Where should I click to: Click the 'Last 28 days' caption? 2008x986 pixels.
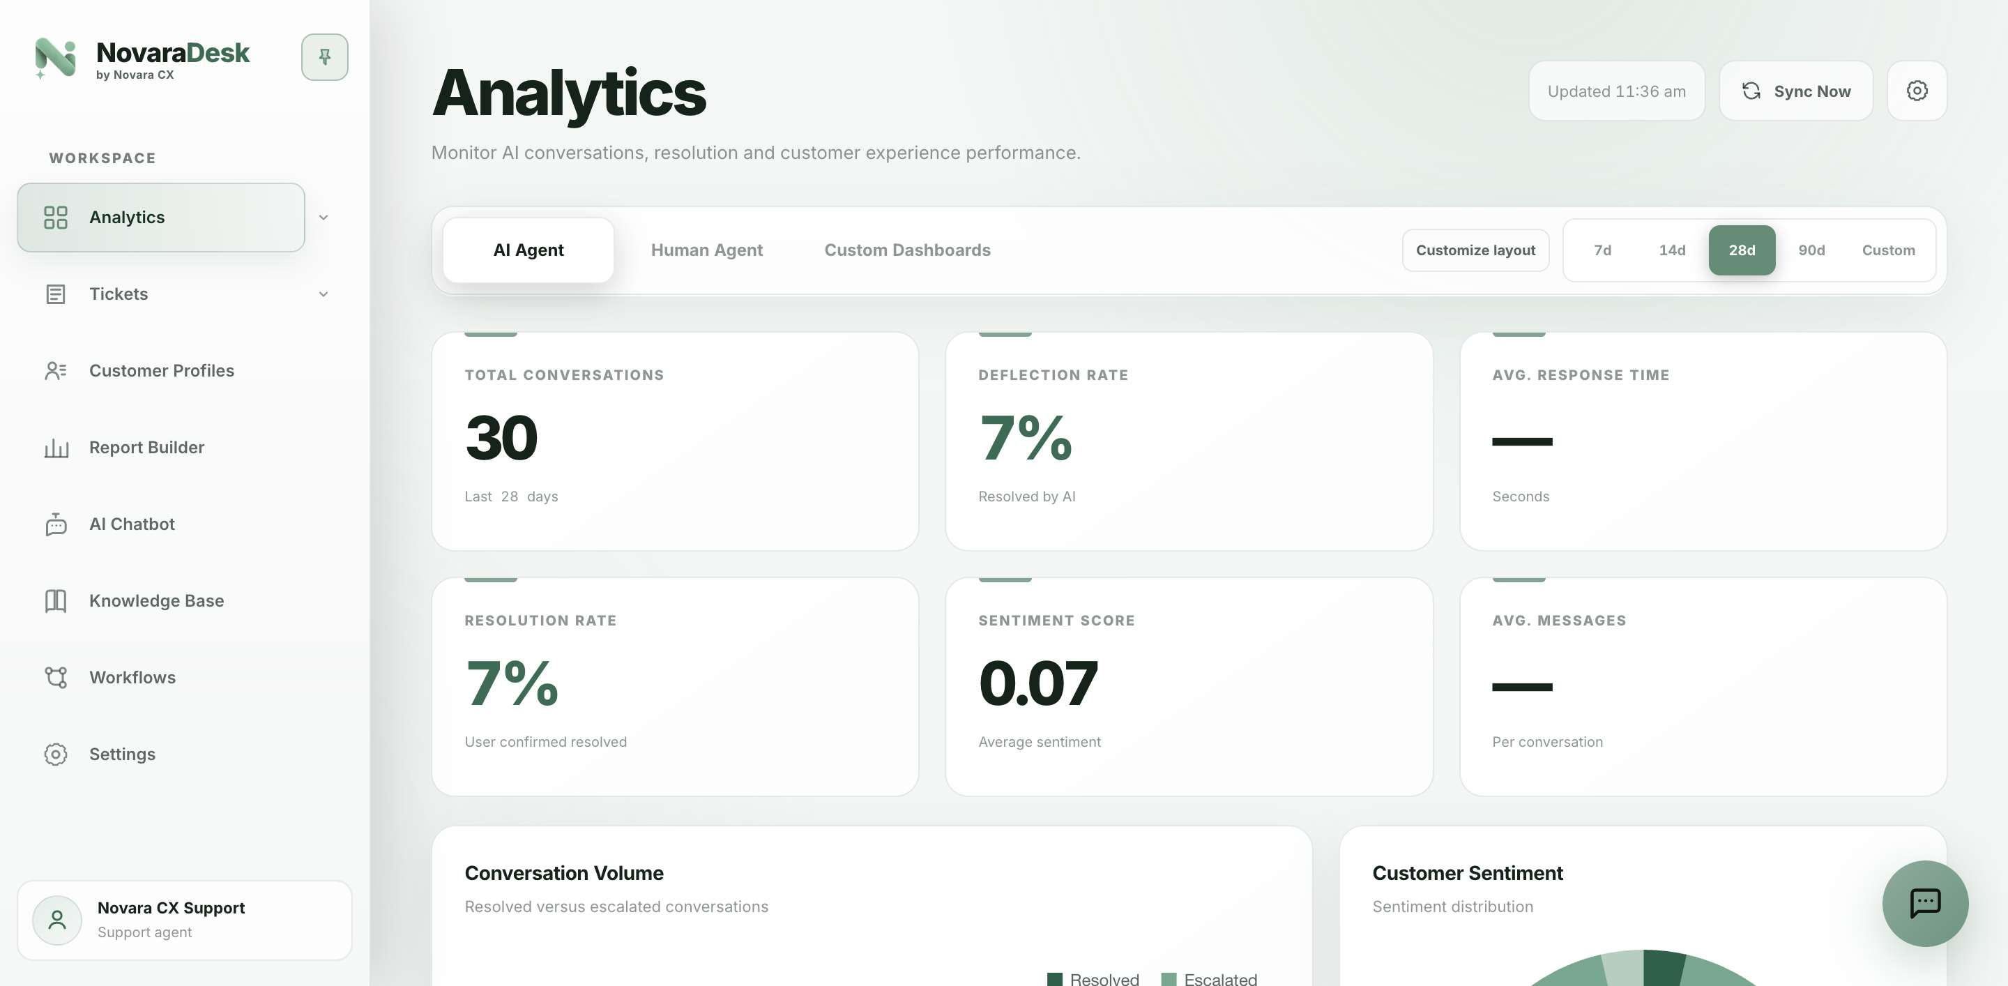[511, 496]
